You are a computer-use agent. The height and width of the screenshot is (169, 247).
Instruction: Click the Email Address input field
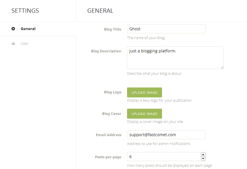pyautogui.click(x=166, y=135)
